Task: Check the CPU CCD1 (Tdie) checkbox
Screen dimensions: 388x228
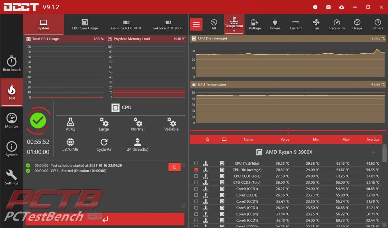Action: click(196, 176)
